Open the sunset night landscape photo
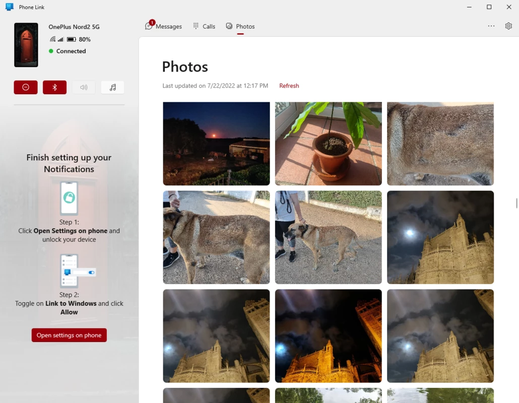Screen dimensions: 519x403 (216, 144)
